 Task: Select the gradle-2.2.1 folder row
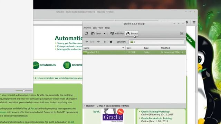[134, 52]
